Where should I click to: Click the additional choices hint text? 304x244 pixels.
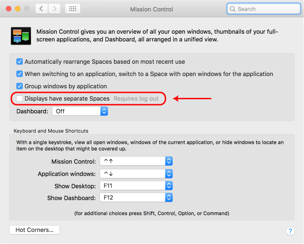[152, 213]
